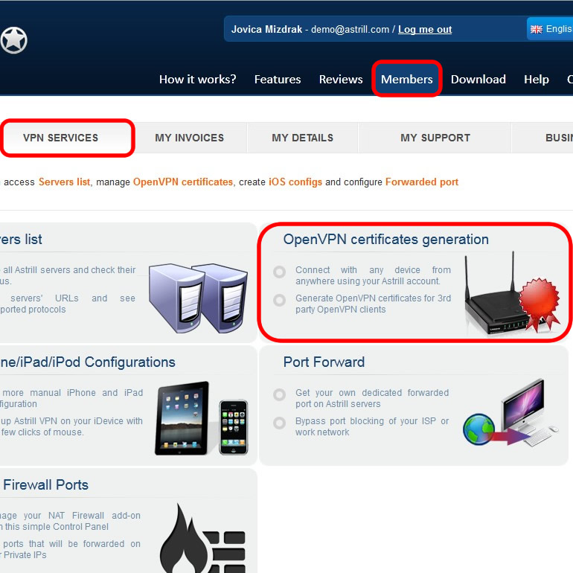Image resolution: width=573 pixels, height=573 pixels.
Task: Open the MY DETAILS tab
Action: pos(303,138)
